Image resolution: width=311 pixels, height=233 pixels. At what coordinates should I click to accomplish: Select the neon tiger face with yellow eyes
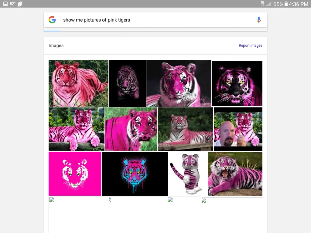[x=237, y=83]
